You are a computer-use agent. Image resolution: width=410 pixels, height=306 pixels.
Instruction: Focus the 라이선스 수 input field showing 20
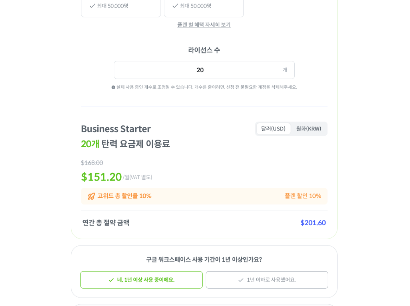200,70
